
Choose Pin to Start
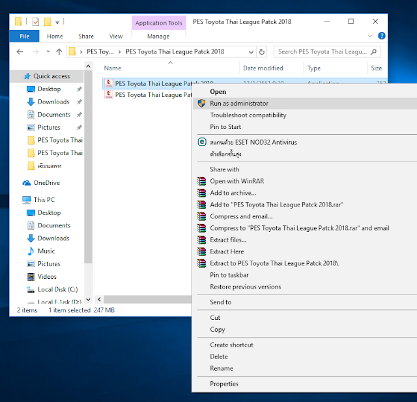pyautogui.click(x=225, y=127)
